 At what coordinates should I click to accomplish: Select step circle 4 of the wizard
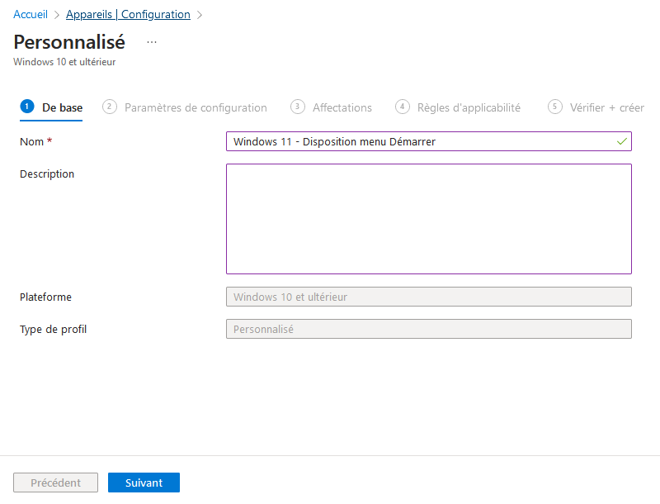tap(403, 107)
